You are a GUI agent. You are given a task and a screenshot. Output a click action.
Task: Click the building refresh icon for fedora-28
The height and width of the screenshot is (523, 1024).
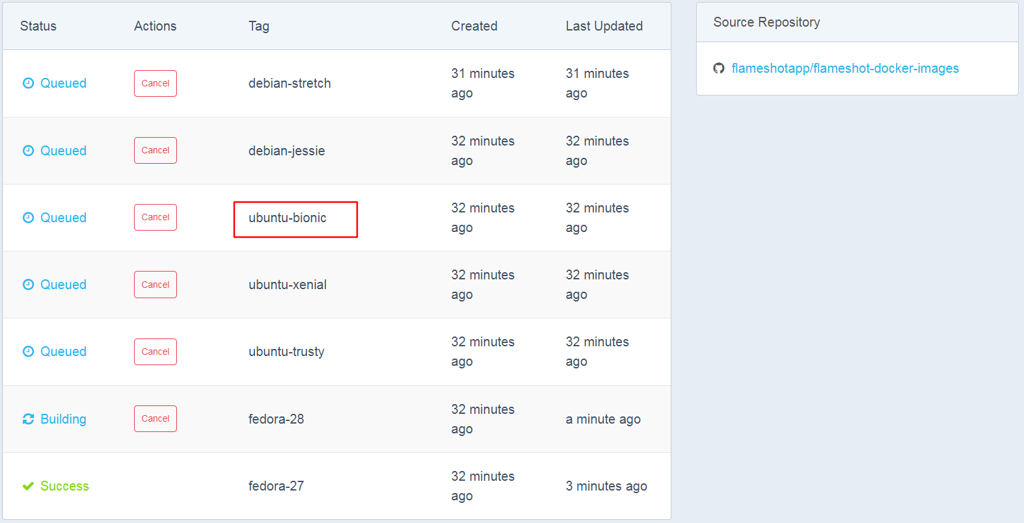coord(28,419)
